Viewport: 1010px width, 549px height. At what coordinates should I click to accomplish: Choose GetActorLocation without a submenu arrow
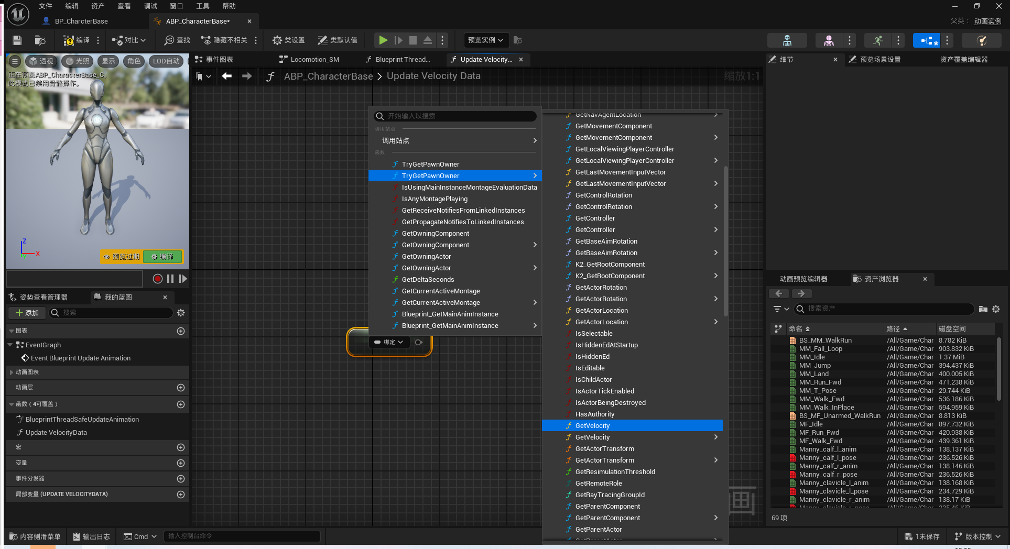point(632,310)
